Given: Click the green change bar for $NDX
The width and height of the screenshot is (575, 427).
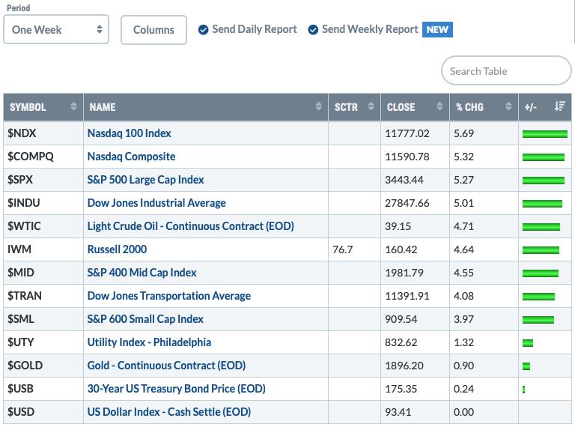Looking at the screenshot, I should (x=545, y=134).
